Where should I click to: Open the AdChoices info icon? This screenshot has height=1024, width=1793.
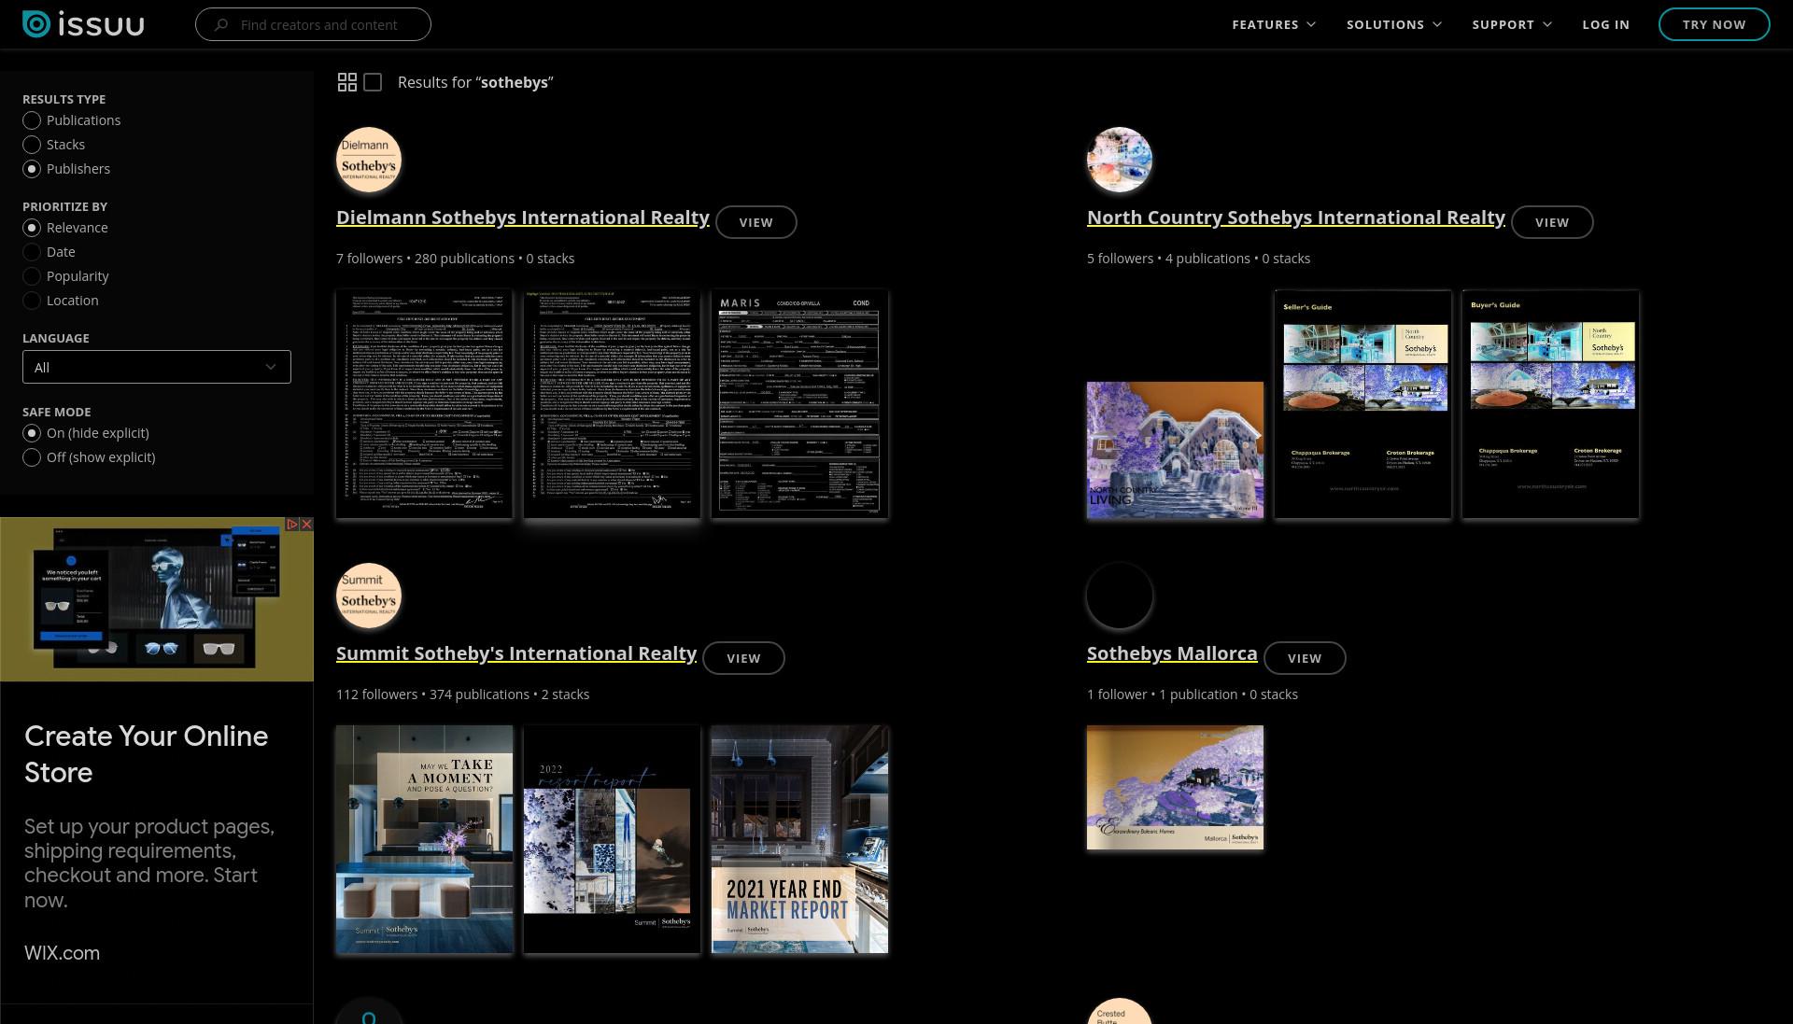pyautogui.click(x=292, y=525)
